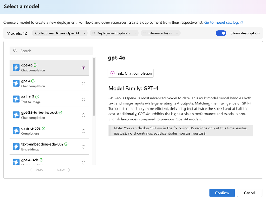This screenshot has height=201, width=266.
Task: Select the gpt-35-turbo-instruct radio button
Action: (83, 115)
